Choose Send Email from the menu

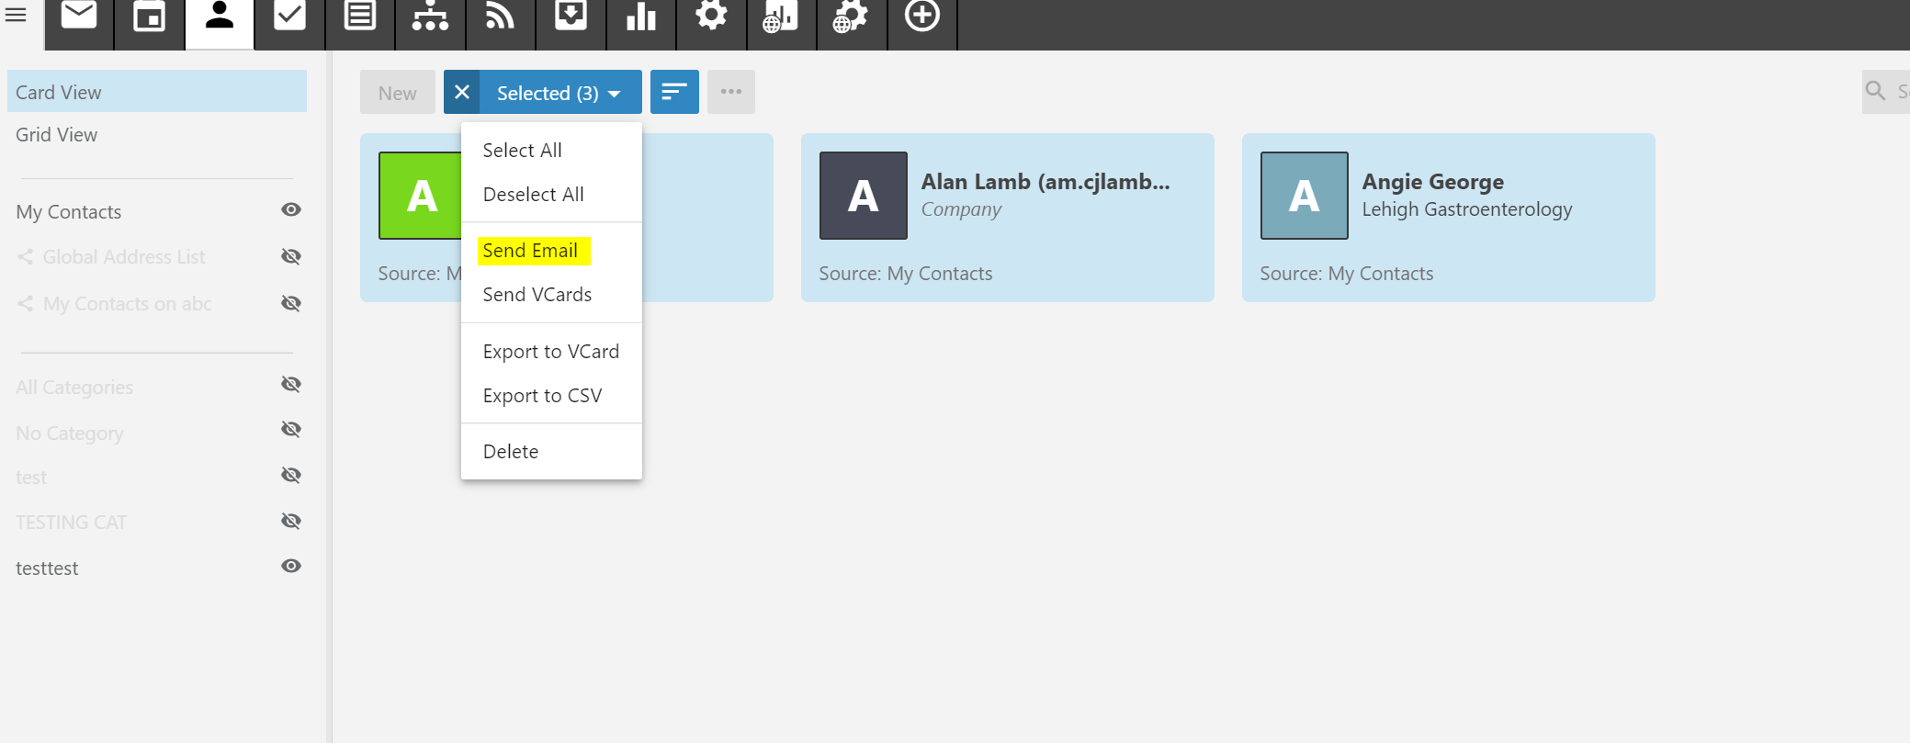(531, 251)
